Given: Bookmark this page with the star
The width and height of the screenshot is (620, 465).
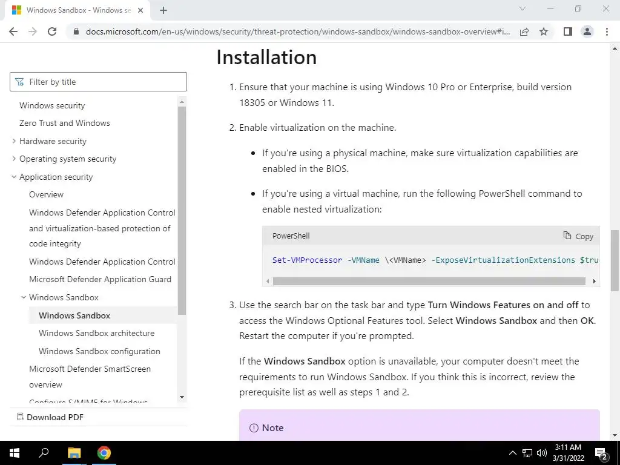Looking at the screenshot, I should coord(544,31).
